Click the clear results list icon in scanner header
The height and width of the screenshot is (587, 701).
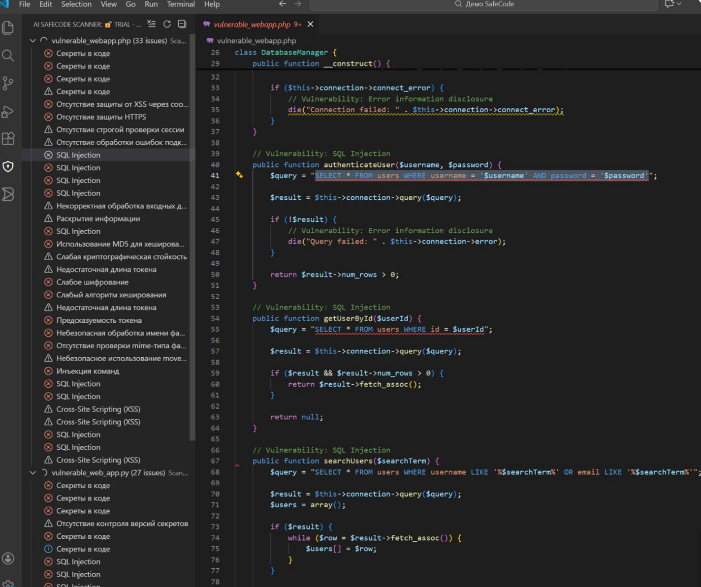click(152, 24)
